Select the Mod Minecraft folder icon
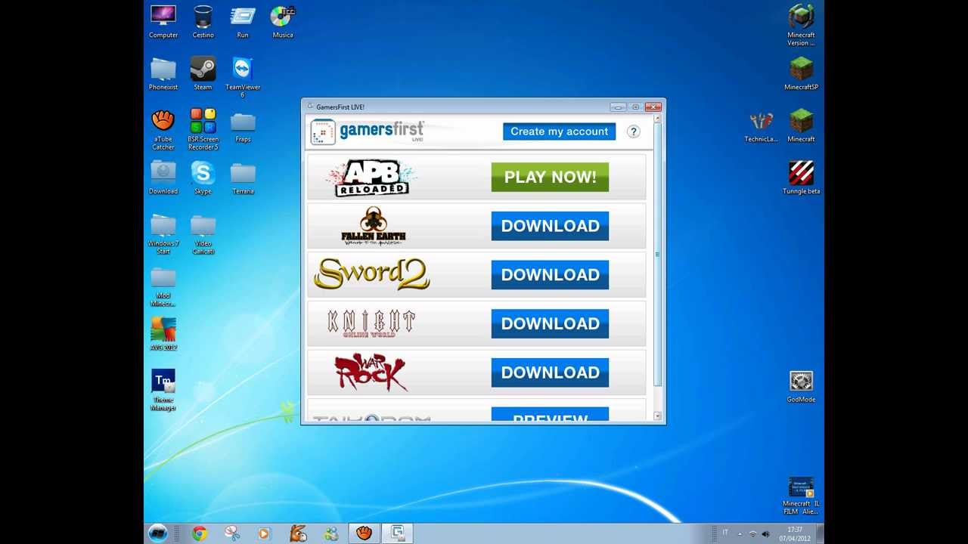The image size is (968, 544). click(163, 286)
